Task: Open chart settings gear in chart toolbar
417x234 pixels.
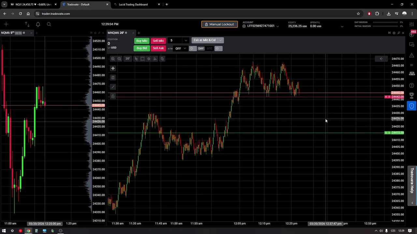Action: (149, 59)
